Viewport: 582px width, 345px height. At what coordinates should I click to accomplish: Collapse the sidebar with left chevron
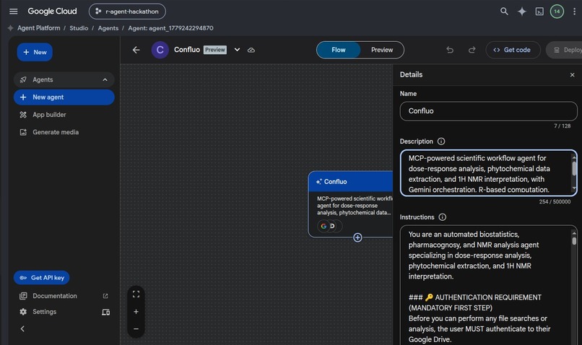click(22, 328)
